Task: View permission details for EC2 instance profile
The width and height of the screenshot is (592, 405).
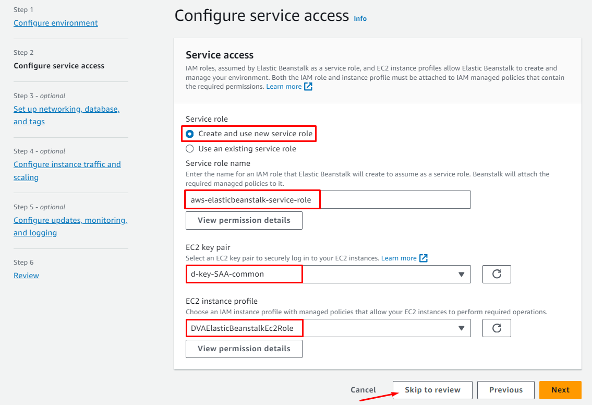Action: tap(244, 349)
